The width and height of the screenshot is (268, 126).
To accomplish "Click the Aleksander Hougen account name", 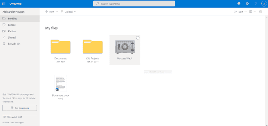I will (x=13, y=12).
